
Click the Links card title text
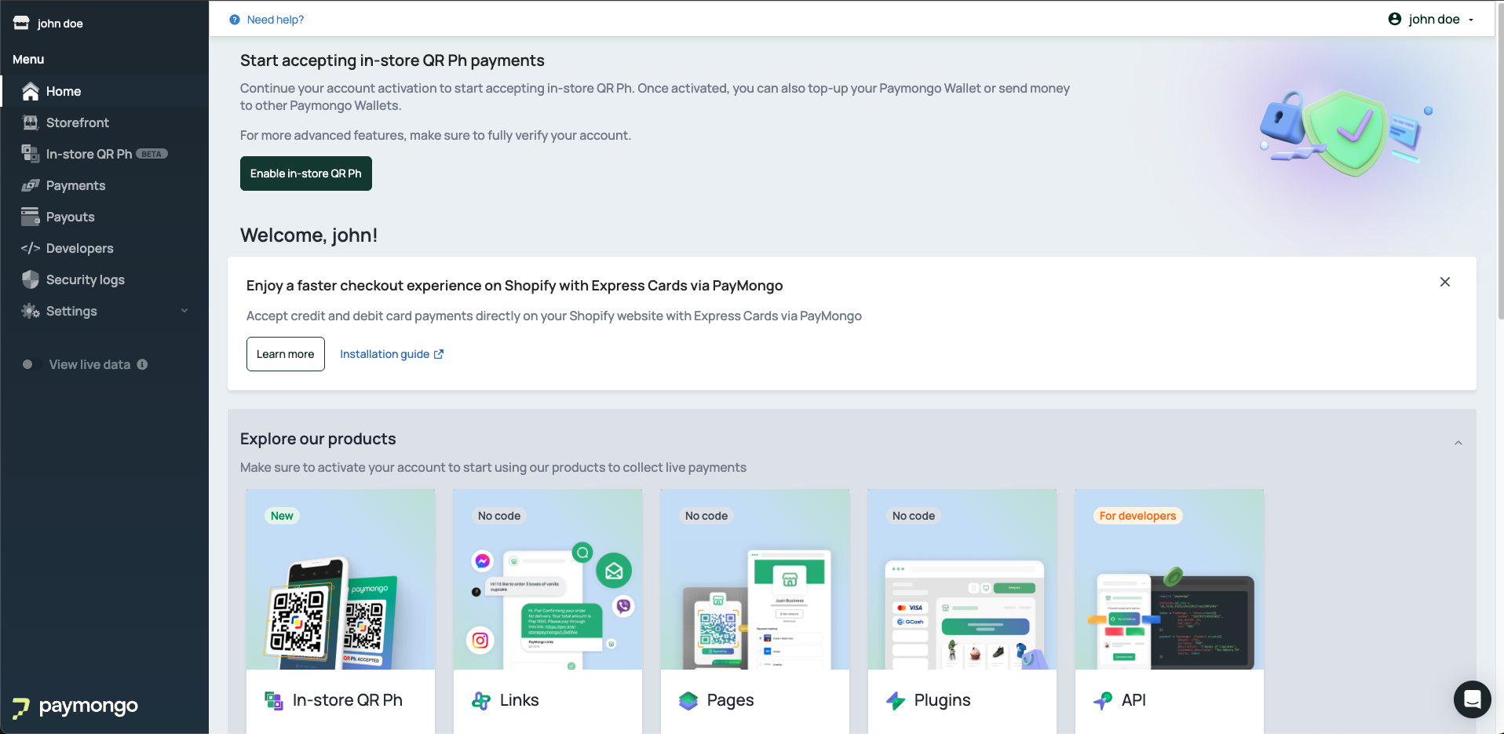point(520,700)
